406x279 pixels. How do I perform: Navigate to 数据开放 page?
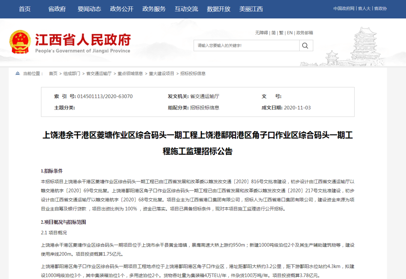[x=218, y=9]
